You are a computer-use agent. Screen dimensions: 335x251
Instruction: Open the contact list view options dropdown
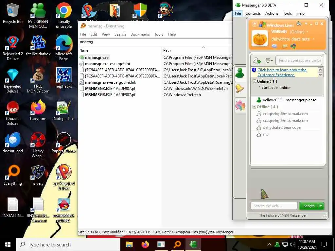pyautogui.click(x=269, y=61)
